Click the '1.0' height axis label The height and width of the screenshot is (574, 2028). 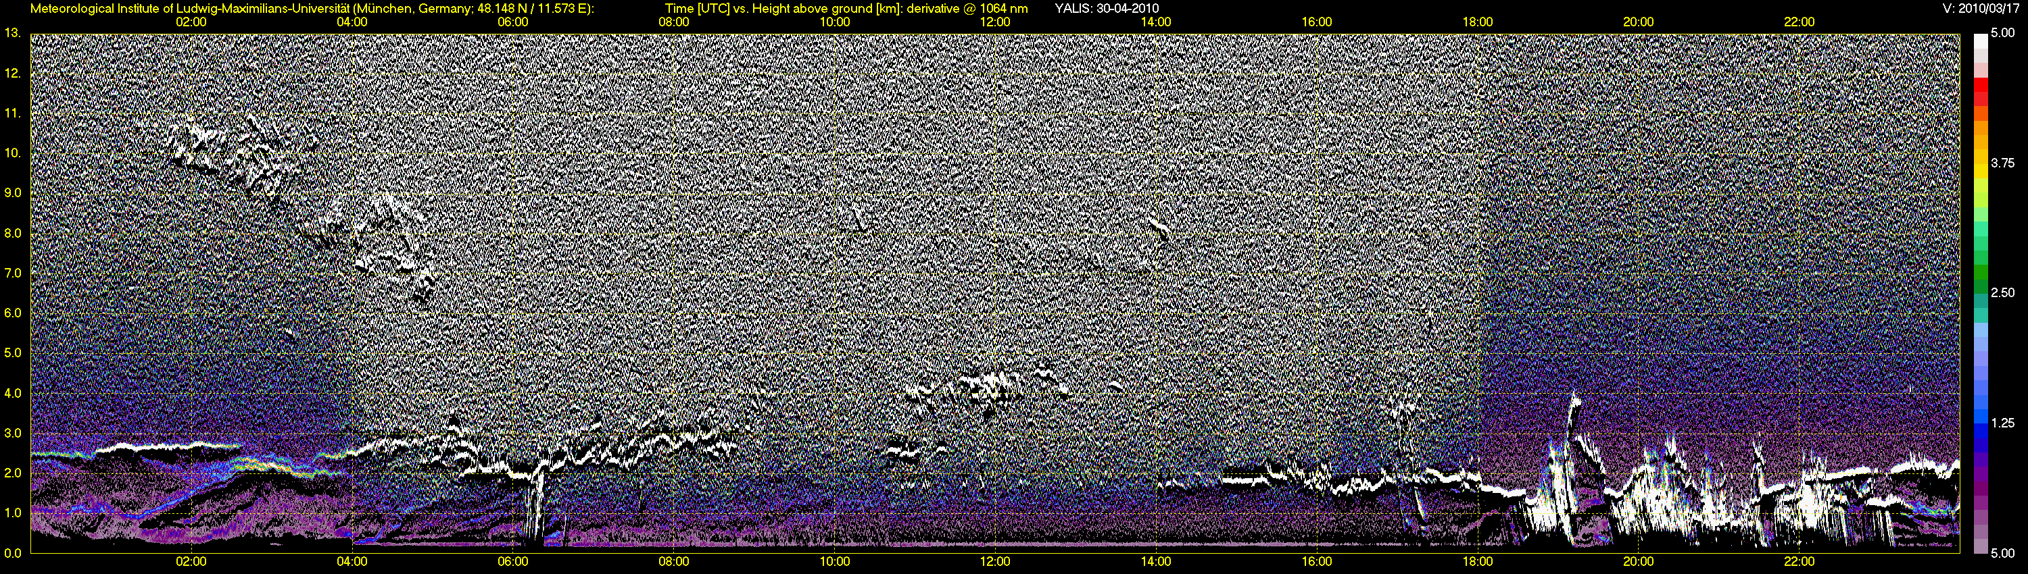click(x=13, y=513)
